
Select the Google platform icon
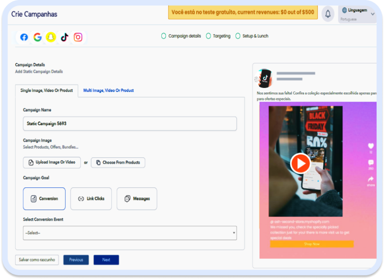tap(37, 37)
